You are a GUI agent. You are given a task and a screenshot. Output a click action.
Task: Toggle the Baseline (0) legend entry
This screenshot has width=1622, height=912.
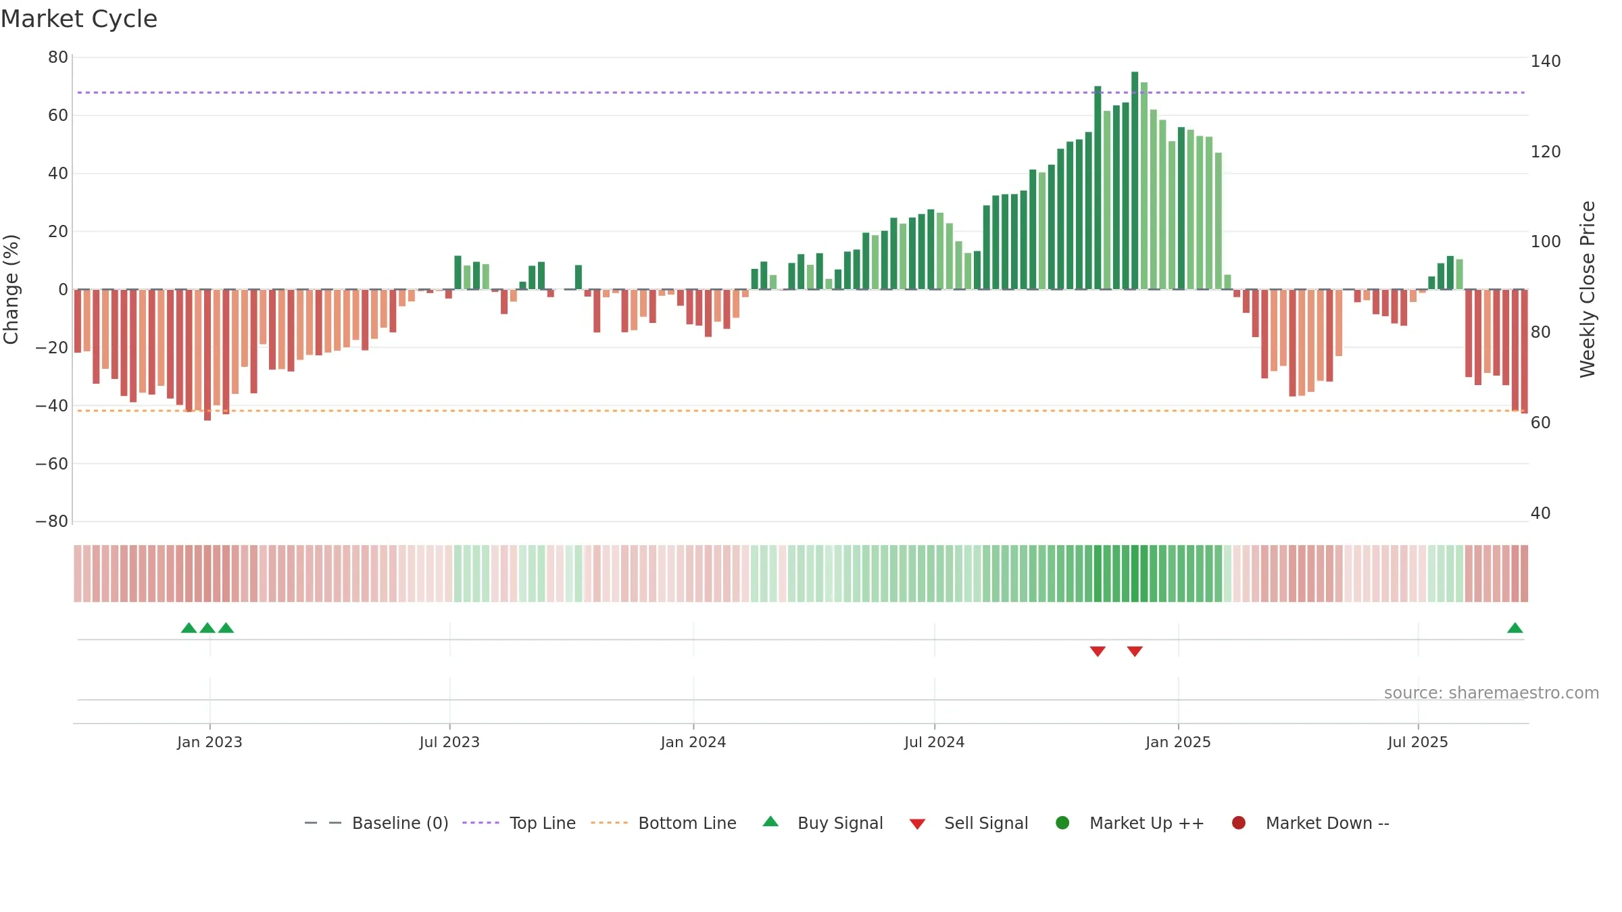[376, 823]
